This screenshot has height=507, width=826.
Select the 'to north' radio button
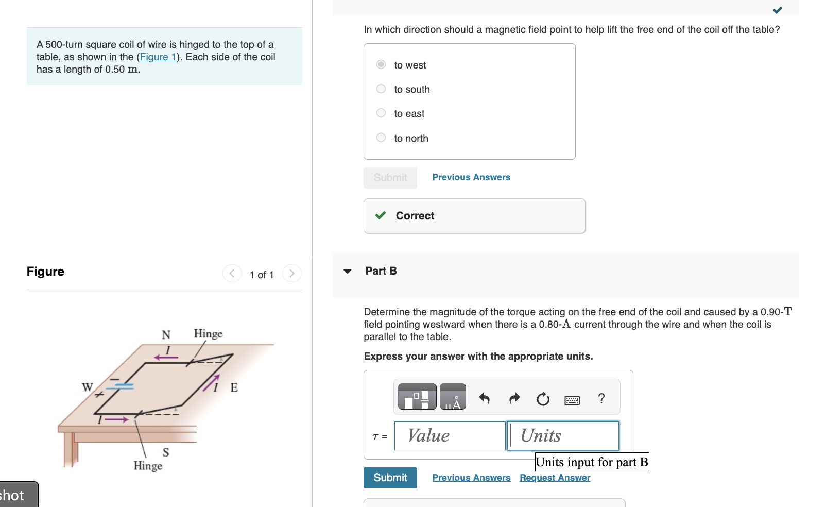[x=381, y=137]
